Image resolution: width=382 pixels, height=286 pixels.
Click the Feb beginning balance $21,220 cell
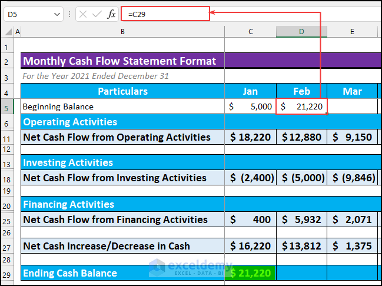[301, 107]
